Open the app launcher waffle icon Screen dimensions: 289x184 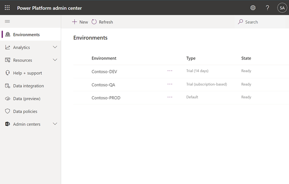coord(7,8)
